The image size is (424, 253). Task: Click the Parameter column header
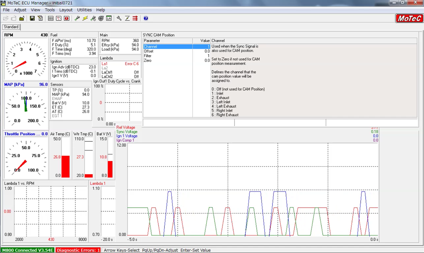(168, 41)
